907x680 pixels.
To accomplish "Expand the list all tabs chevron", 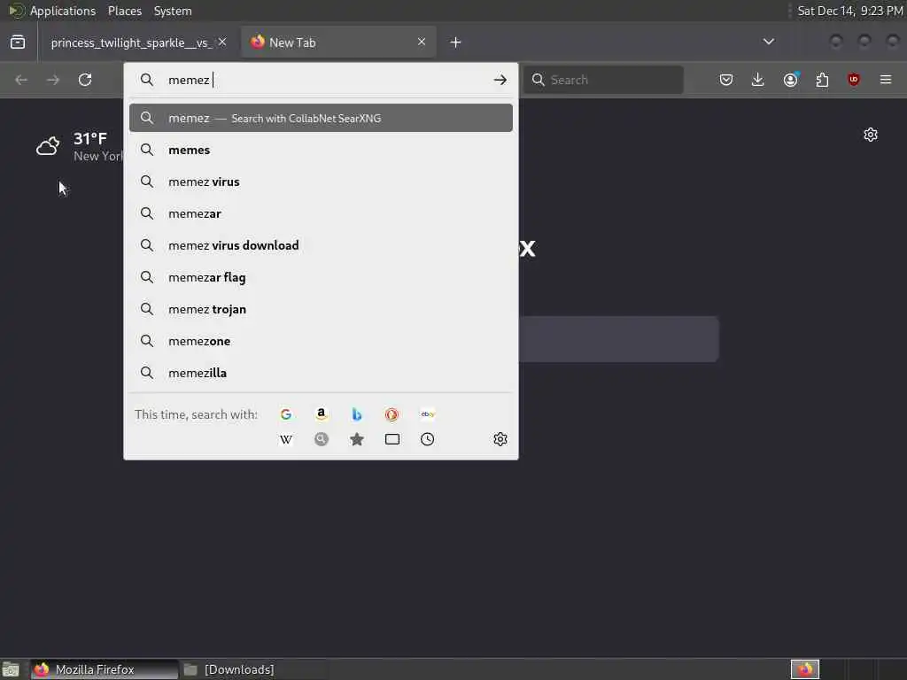I will coord(768,42).
